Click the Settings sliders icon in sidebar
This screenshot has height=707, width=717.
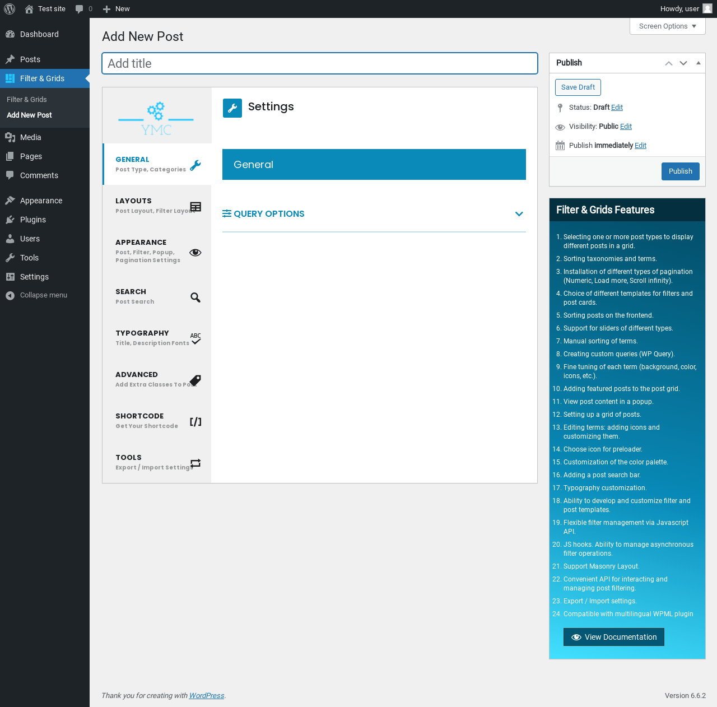(x=10, y=277)
